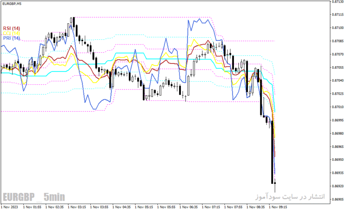Select the 1 Nov 05:15 time marker
The height and width of the screenshot is (211, 346).
click(x=144, y=207)
